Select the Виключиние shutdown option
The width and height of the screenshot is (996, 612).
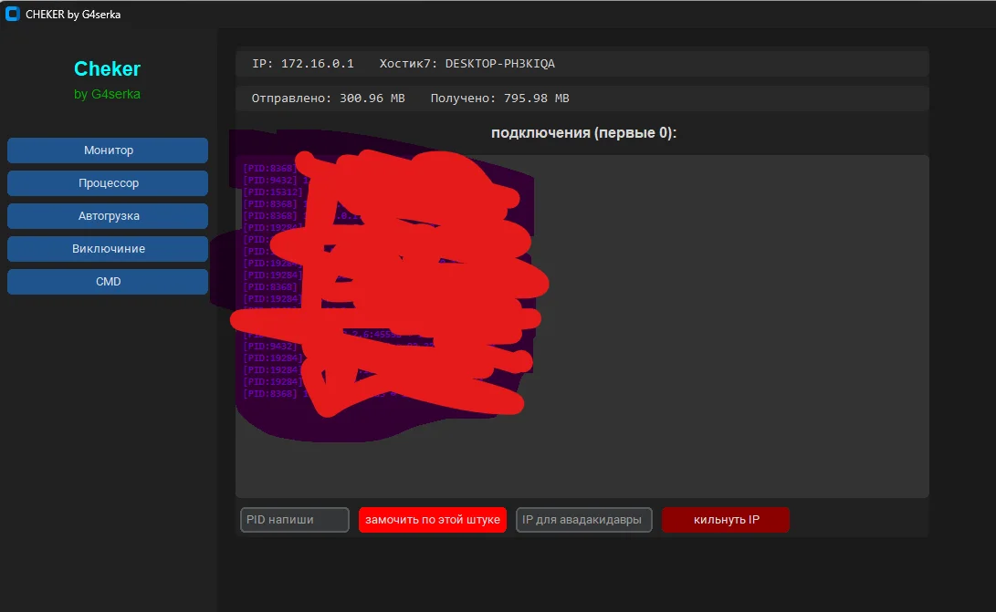pos(108,249)
